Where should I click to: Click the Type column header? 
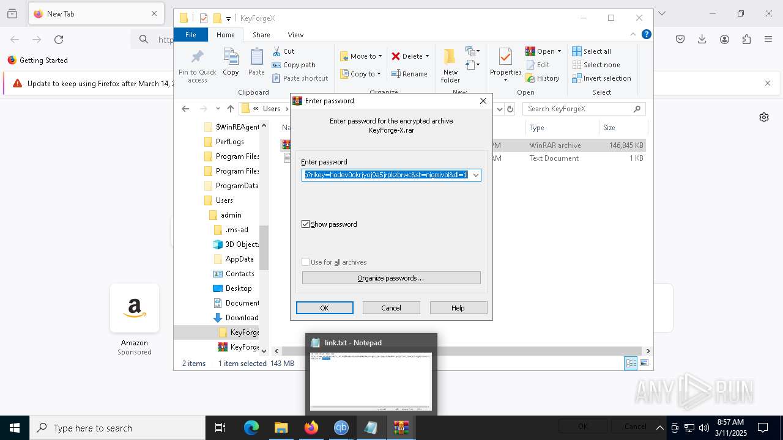pos(562,128)
